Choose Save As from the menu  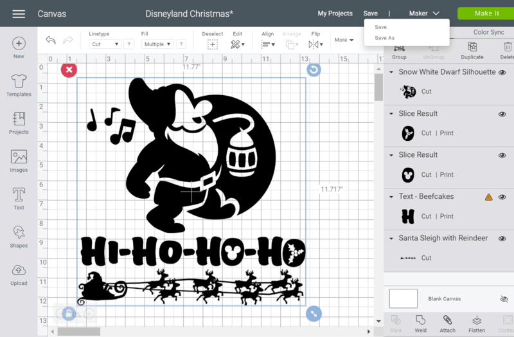point(384,38)
